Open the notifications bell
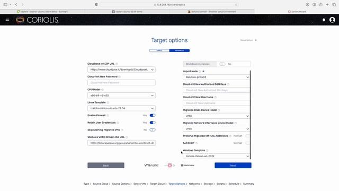The width and height of the screenshot is (339, 191). [x=324, y=20]
